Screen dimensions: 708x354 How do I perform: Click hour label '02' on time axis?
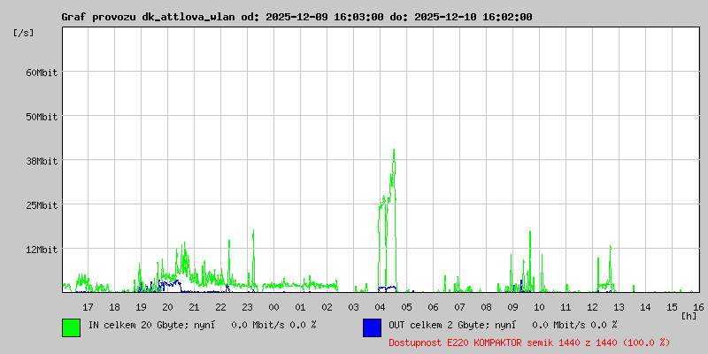click(327, 307)
